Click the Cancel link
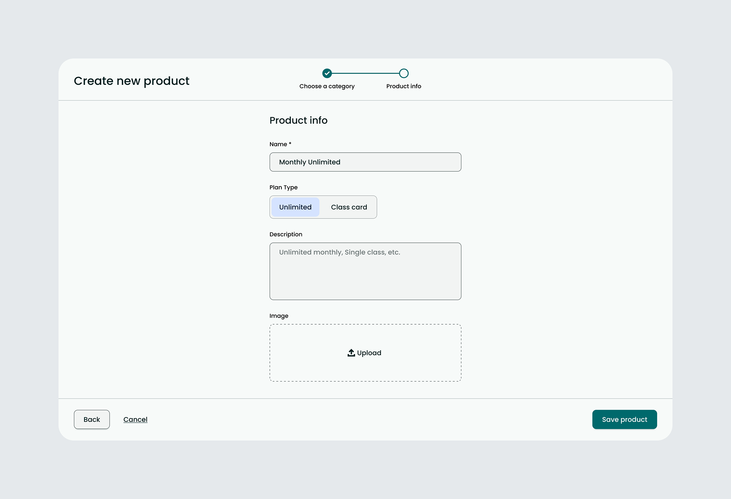The height and width of the screenshot is (499, 731). 135,419
